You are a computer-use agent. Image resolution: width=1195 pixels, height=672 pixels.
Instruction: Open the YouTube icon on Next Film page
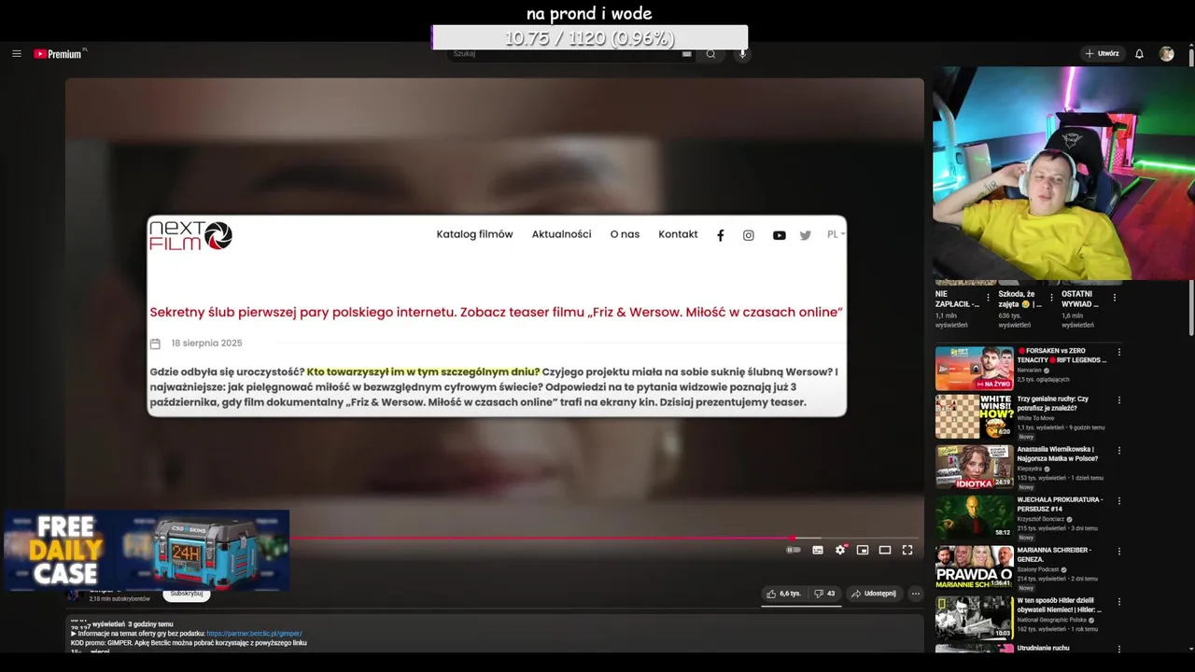[x=779, y=235]
